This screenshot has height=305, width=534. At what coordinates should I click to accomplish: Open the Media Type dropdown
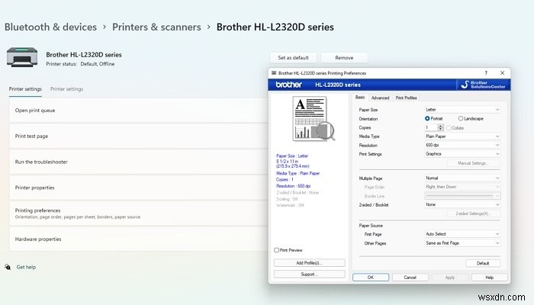point(462,136)
